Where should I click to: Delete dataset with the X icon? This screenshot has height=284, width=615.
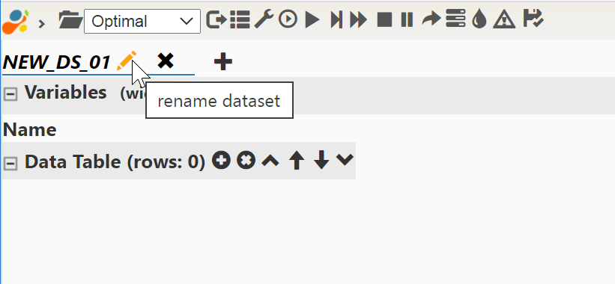pyautogui.click(x=166, y=61)
